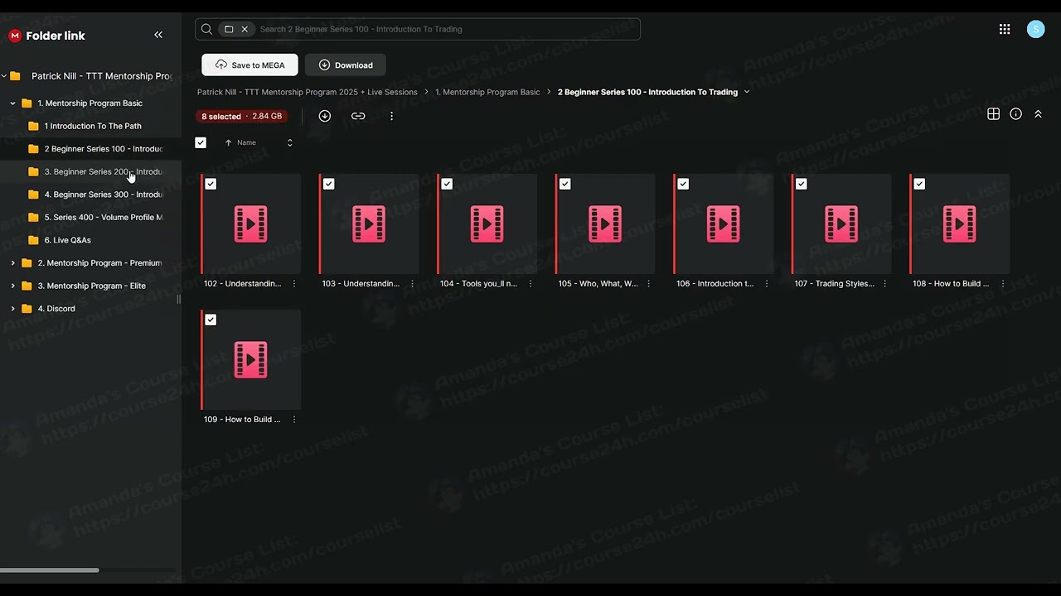1061x596 pixels.
Task: Go to Patrick Nill TTT Mentorship breadcrumb
Action: point(308,92)
